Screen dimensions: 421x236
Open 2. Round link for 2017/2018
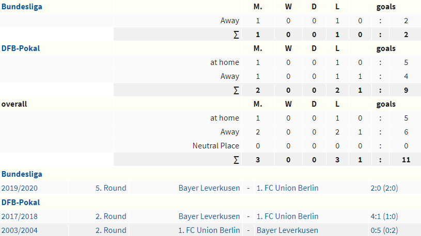[111, 216]
